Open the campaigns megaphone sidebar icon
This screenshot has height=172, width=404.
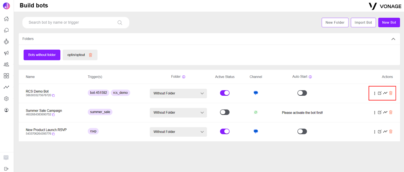coord(6,53)
